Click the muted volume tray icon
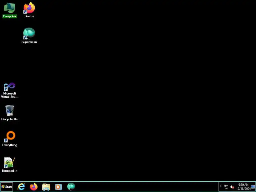The width and height of the screenshot is (256, 192). point(232,187)
